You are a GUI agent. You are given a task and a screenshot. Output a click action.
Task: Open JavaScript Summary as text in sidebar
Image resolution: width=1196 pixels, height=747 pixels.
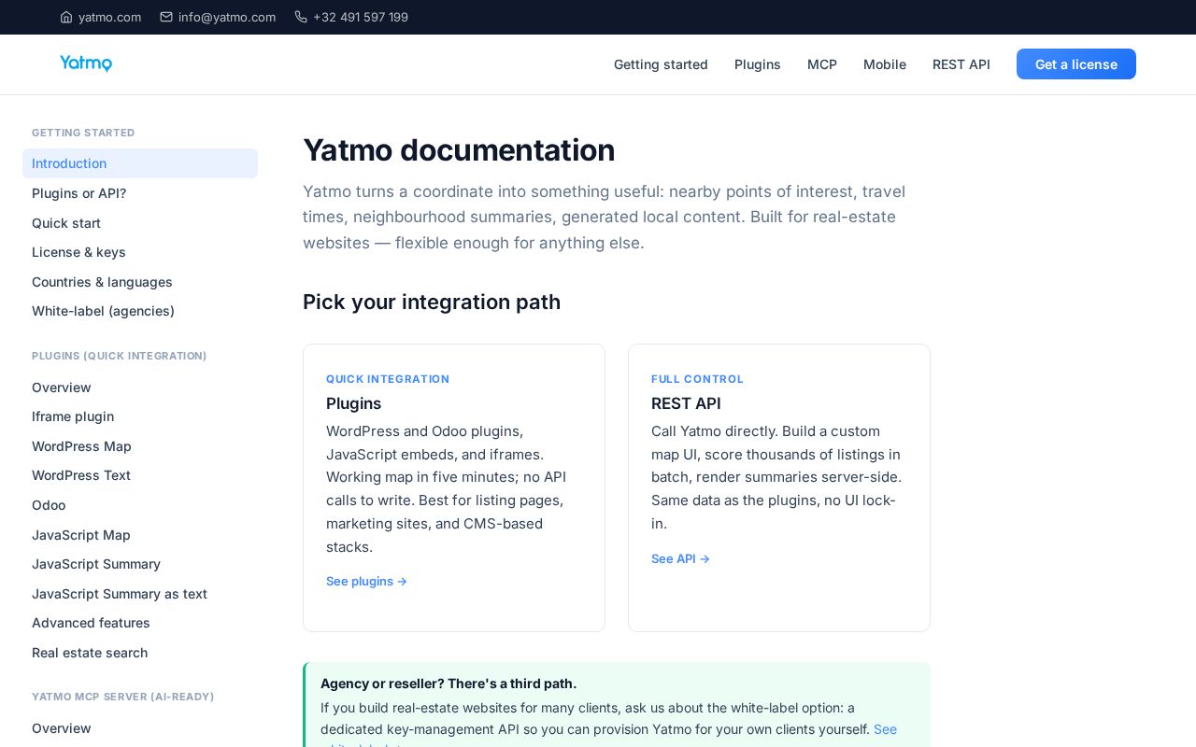140,594
